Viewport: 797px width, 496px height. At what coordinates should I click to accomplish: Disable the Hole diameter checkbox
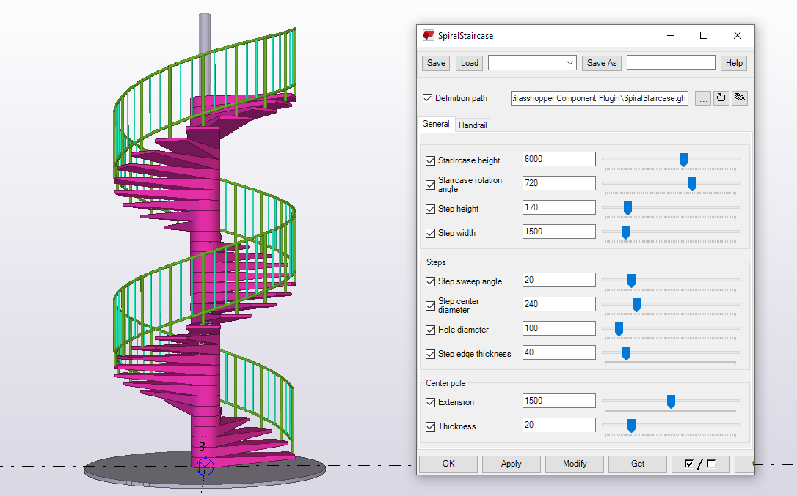[431, 330]
